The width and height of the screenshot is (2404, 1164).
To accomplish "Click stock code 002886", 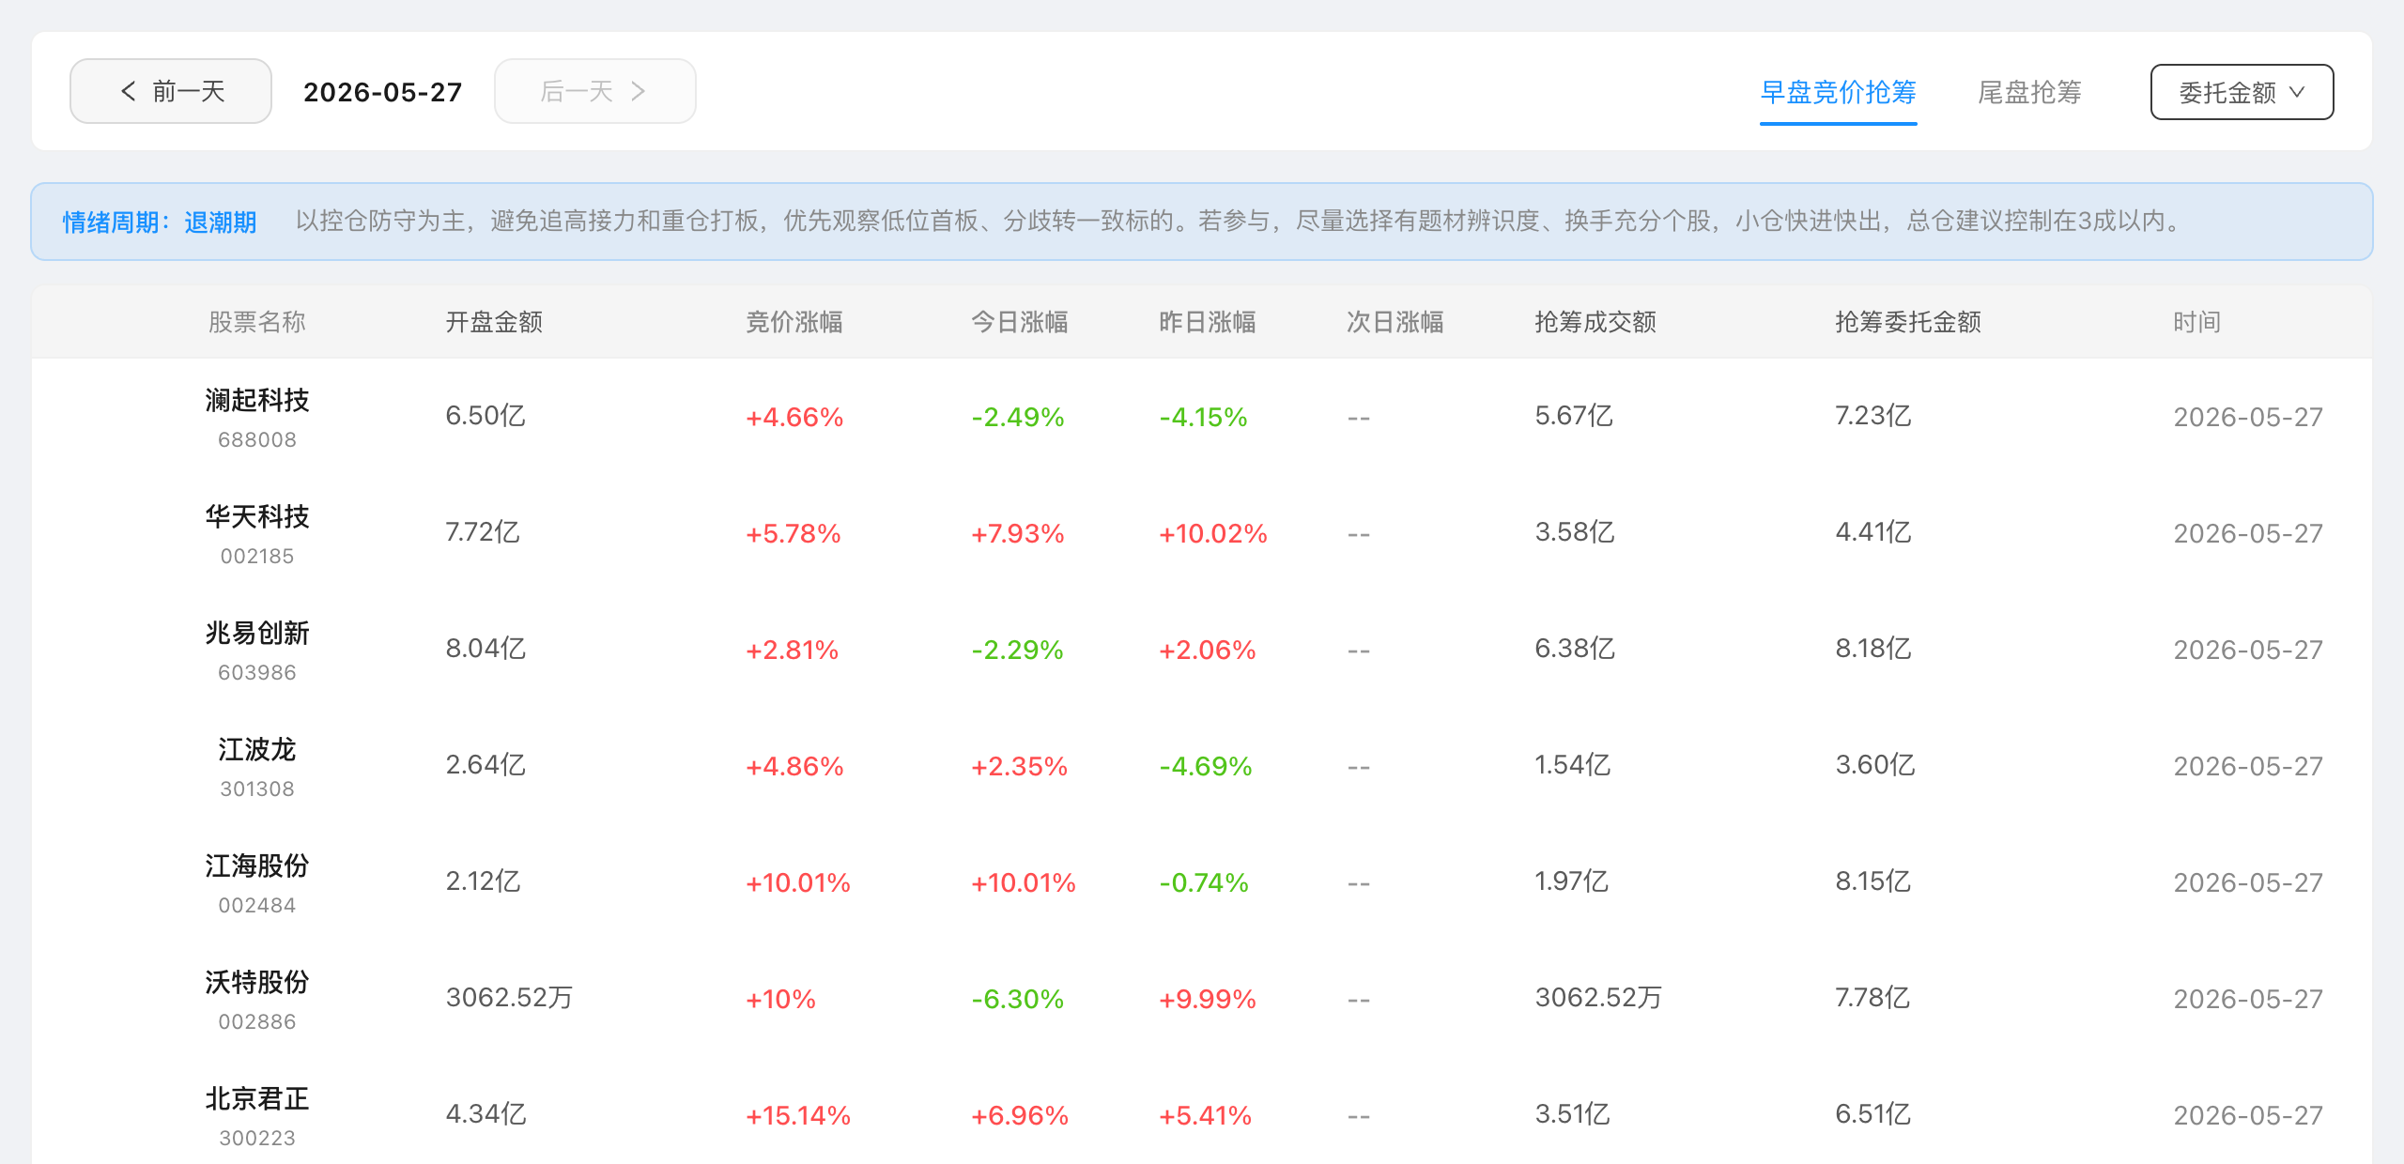I will click(257, 1021).
